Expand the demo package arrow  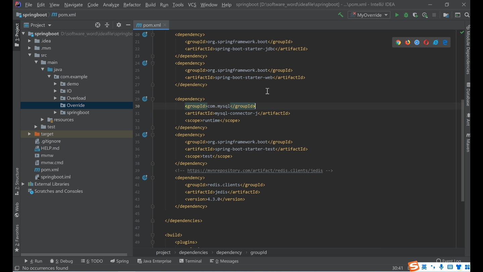55,84
